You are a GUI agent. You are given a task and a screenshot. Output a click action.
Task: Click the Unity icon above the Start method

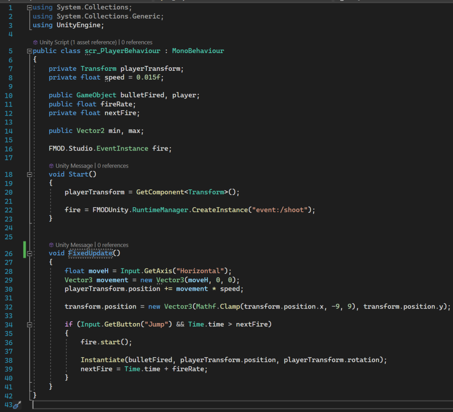click(x=51, y=166)
